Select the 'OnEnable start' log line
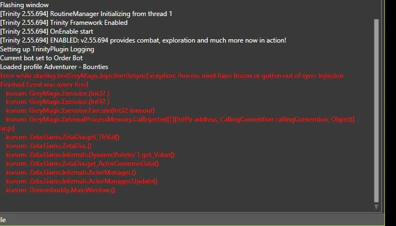The height and width of the screenshot is (226, 396). click(47, 31)
